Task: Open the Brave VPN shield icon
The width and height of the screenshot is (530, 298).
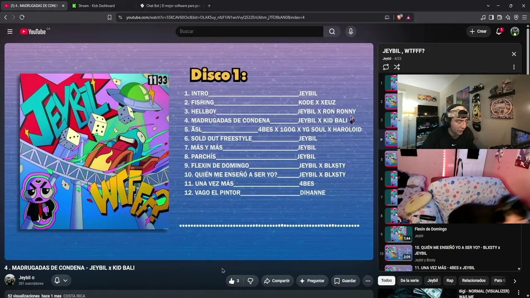Action: click(x=516, y=17)
